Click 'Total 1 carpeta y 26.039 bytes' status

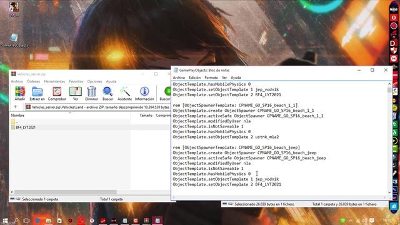coord(344,204)
